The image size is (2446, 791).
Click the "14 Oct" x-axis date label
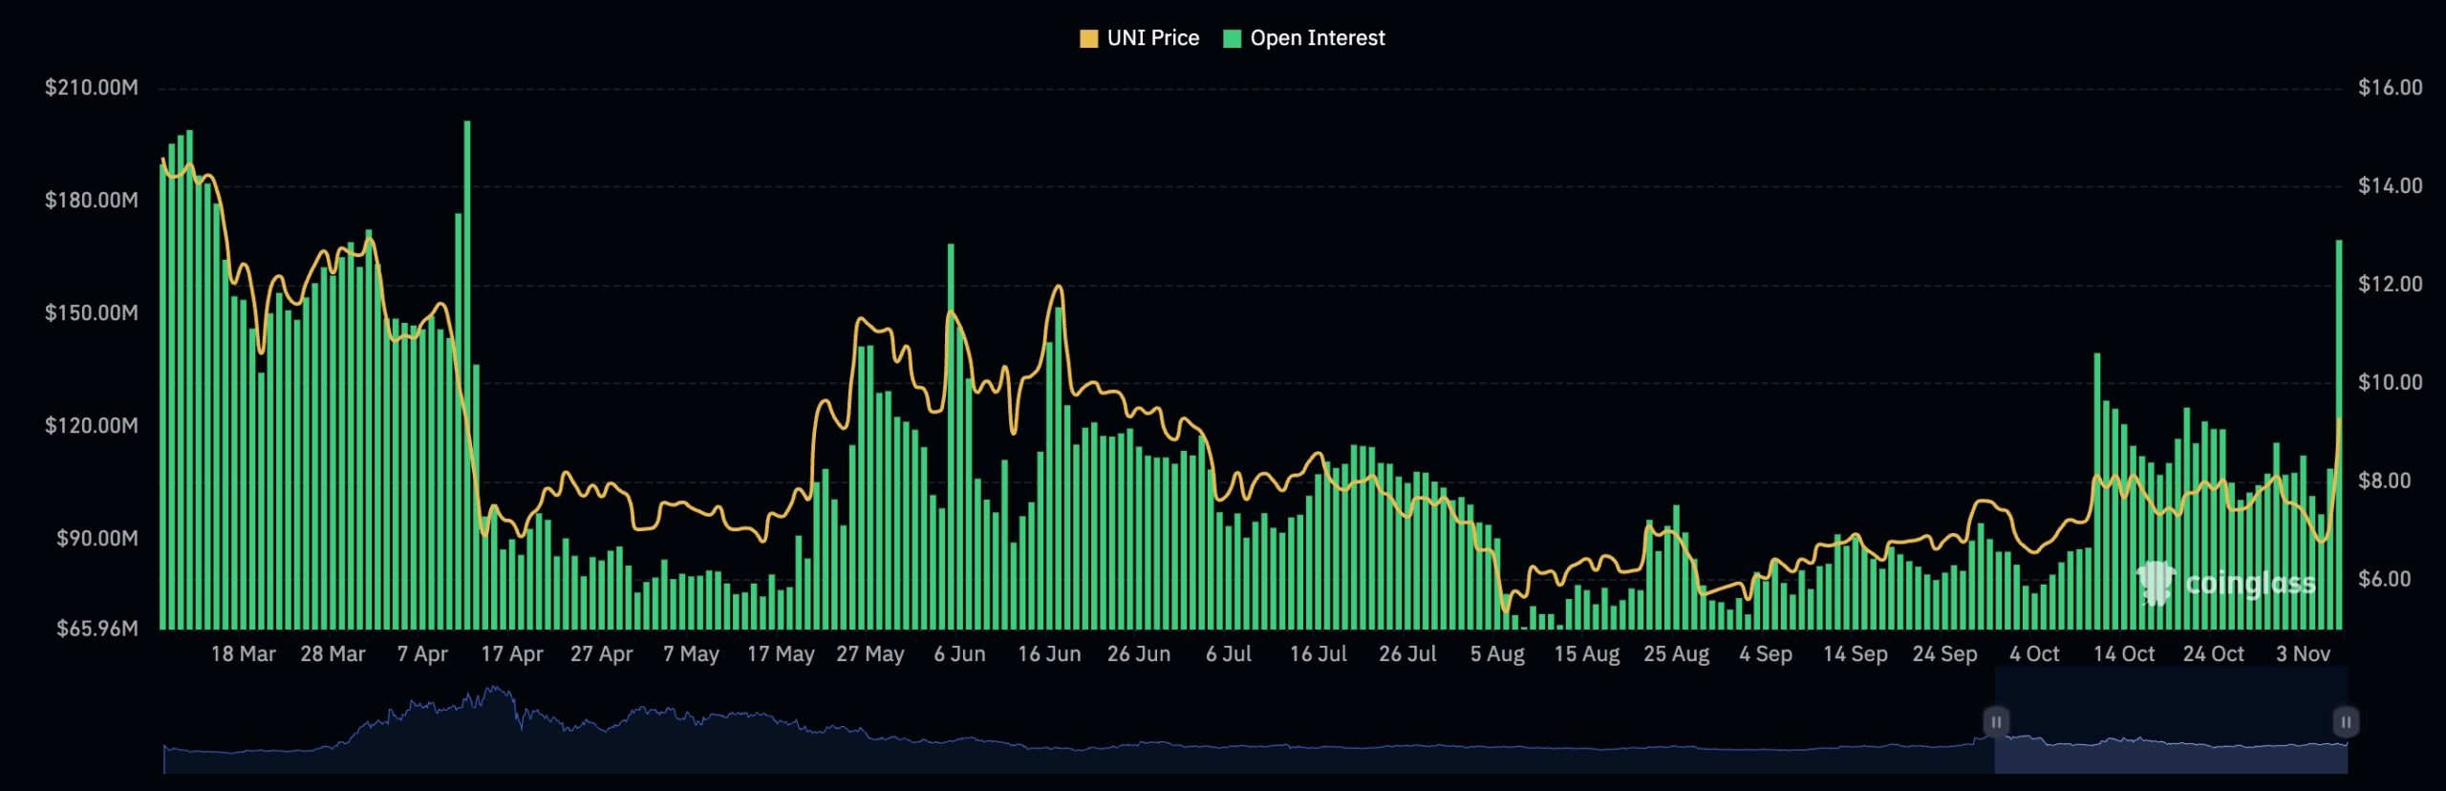[2124, 654]
